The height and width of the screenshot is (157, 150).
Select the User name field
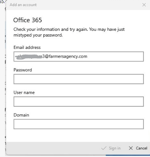click(x=78, y=101)
